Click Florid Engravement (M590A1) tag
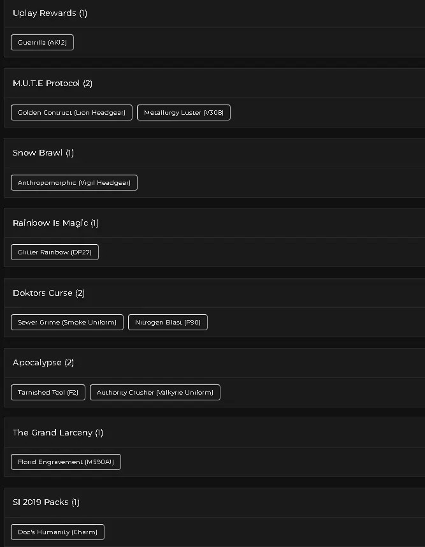 point(66,462)
